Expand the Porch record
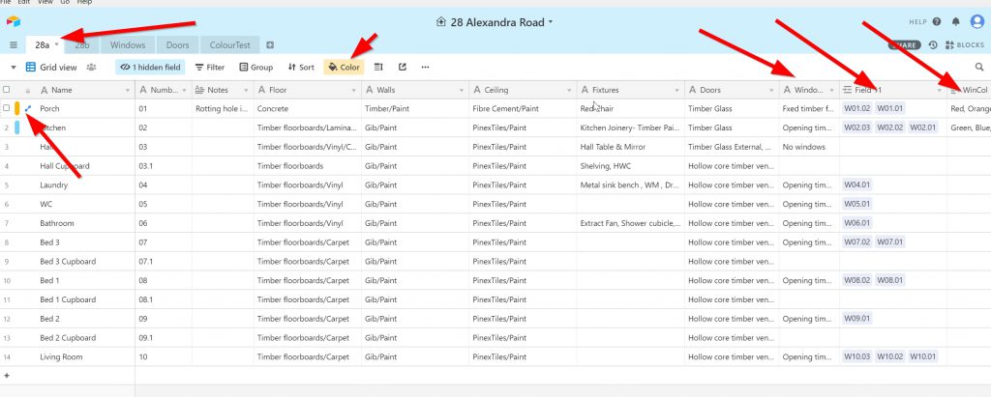991x397 pixels. point(28,109)
